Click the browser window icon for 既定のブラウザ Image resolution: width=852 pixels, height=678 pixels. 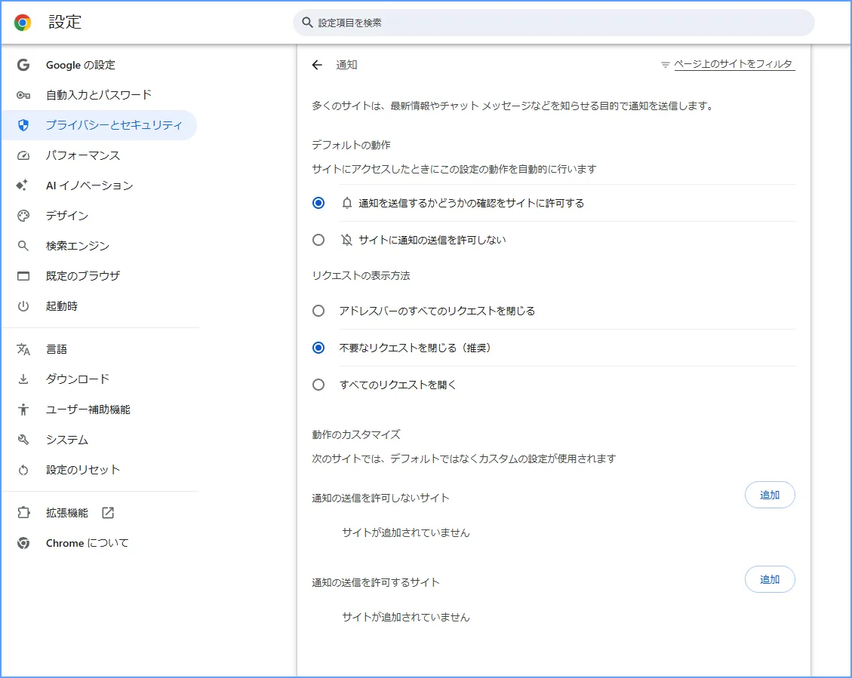[23, 276]
